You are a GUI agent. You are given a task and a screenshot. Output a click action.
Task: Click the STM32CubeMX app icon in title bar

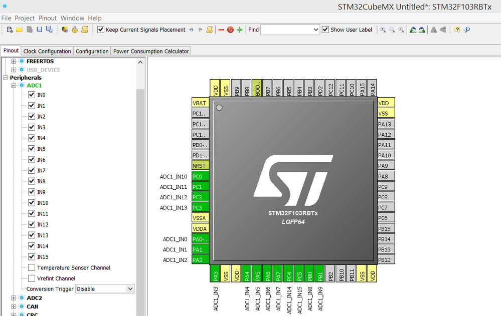(x=5, y=6)
